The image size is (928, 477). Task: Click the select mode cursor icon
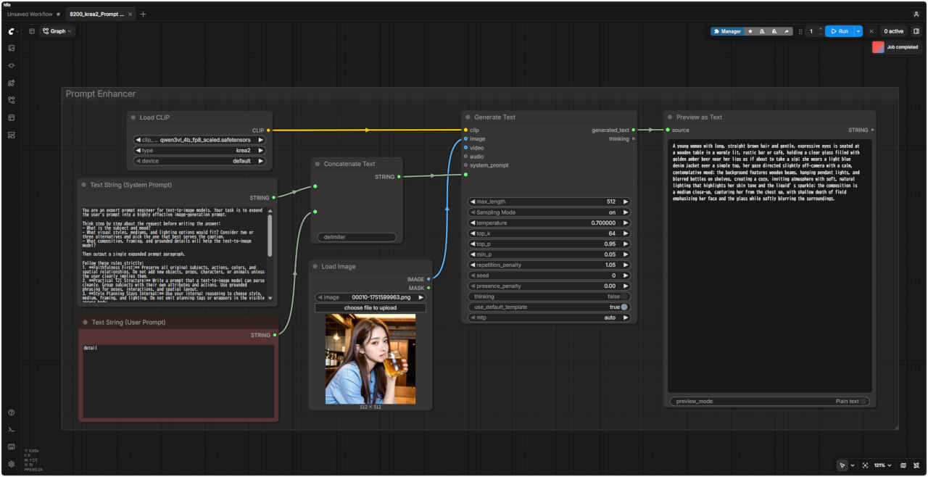[842, 465]
